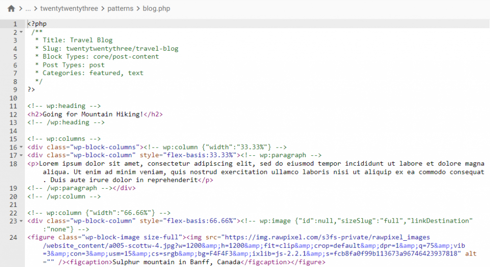Click the 'Going for Mountain Hiking!' heading text

click(93, 114)
